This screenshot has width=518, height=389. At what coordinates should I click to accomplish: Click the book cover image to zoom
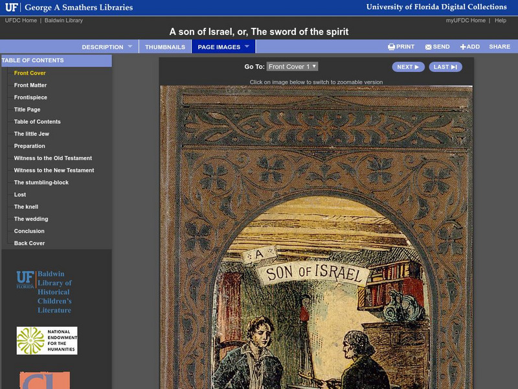tap(316, 237)
